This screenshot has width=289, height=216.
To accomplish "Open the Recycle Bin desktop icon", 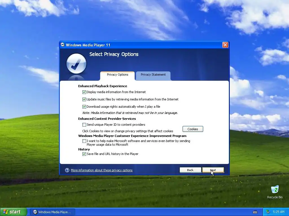I will coord(275,192).
